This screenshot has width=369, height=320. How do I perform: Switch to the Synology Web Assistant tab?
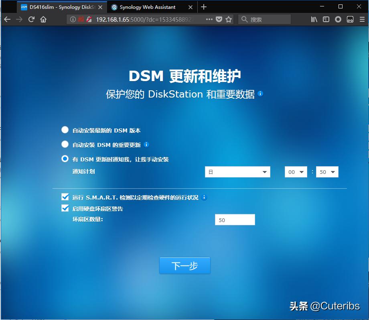tap(144, 7)
